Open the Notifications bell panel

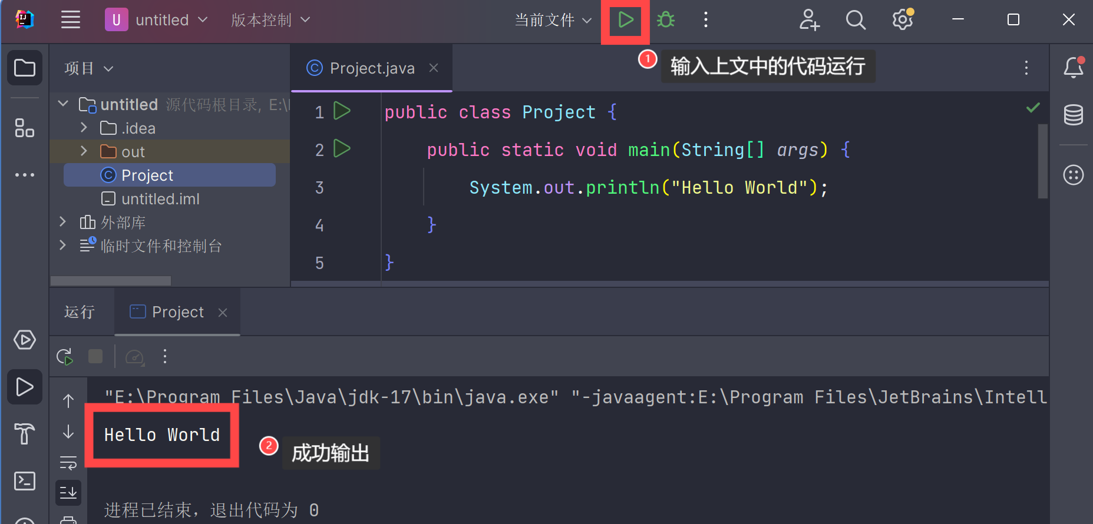(x=1073, y=68)
